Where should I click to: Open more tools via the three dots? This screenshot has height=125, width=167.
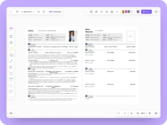click(x=11, y=97)
